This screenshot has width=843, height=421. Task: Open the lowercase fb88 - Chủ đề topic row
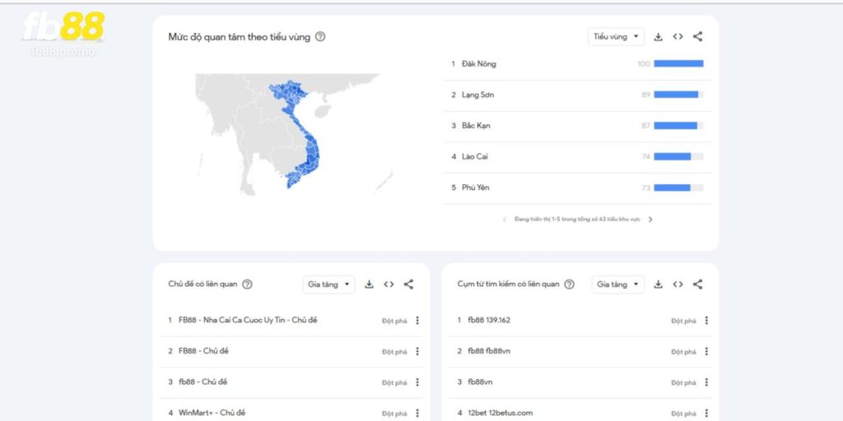click(291, 382)
